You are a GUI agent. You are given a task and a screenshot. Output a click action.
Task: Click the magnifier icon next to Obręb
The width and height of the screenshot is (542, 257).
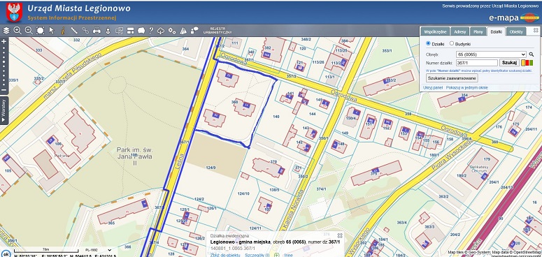click(532, 54)
